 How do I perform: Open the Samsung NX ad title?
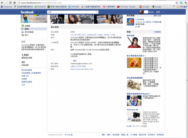(x=132, y=110)
